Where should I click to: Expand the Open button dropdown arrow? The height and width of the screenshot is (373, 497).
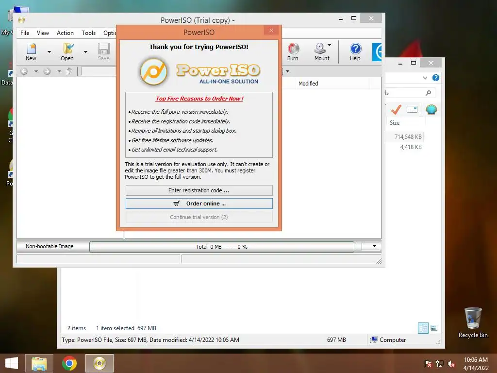click(85, 51)
